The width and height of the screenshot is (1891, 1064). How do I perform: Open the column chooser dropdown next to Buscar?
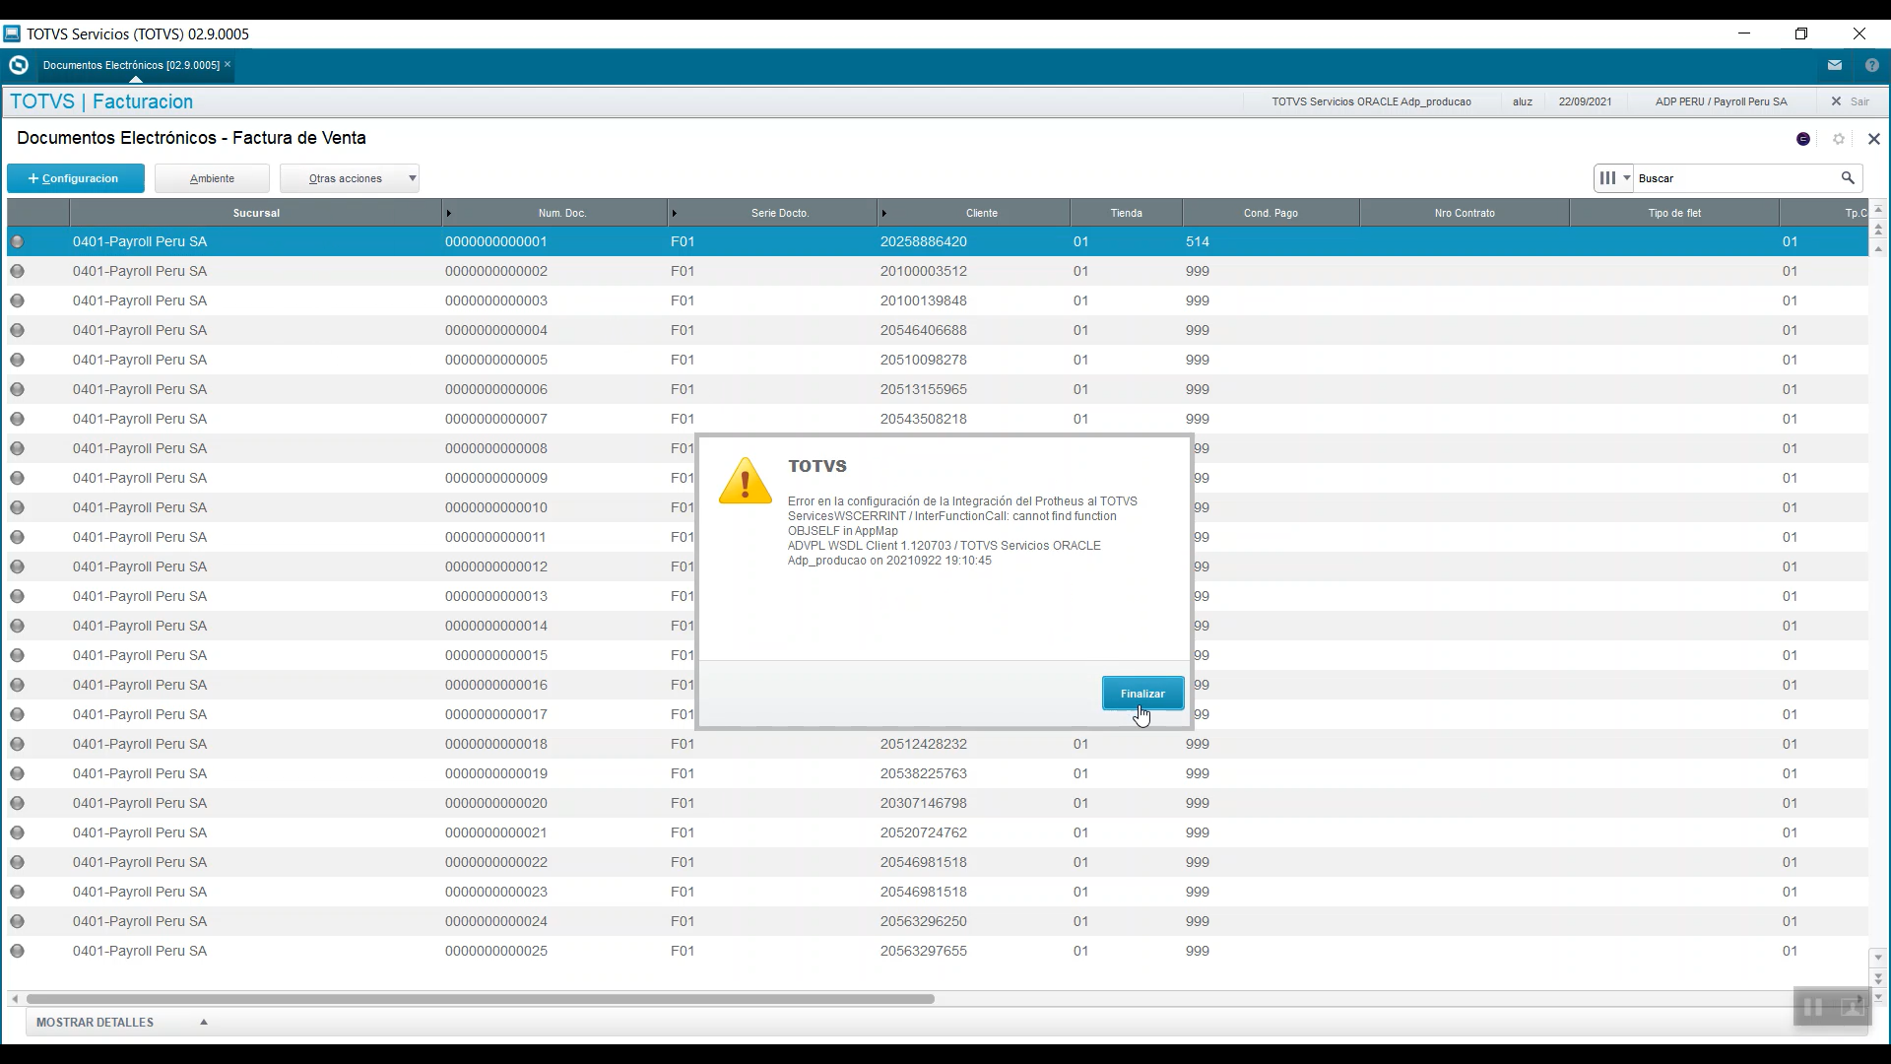1614,178
